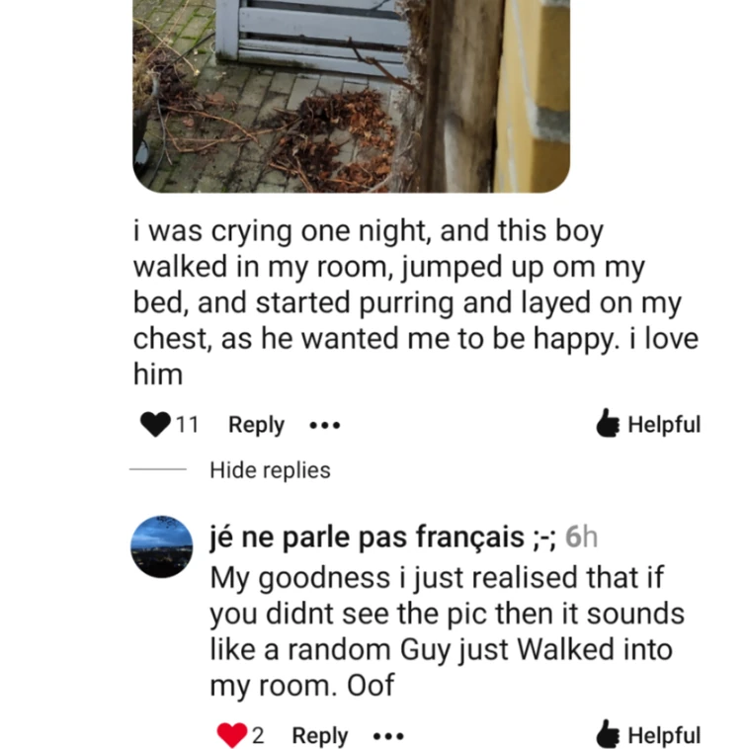Viewport: 746px width, 749px height.
Task: Select the My goodness reply text
Action: [x=448, y=631]
